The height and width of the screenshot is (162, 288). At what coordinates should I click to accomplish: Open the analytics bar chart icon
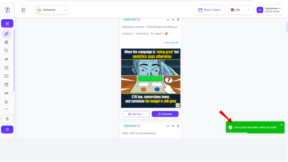[6, 102]
